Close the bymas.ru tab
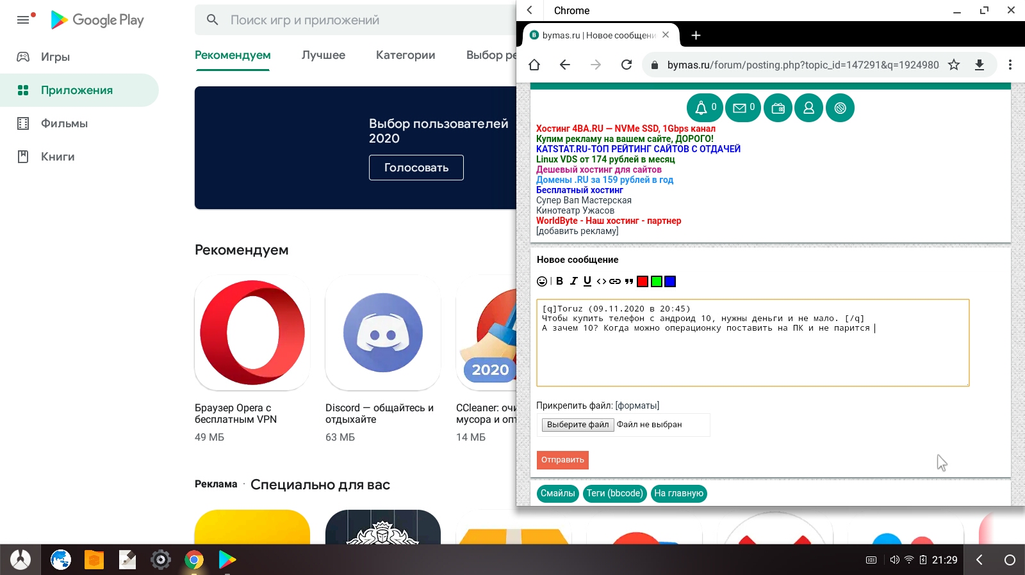1025x575 pixels. [666, 35]
